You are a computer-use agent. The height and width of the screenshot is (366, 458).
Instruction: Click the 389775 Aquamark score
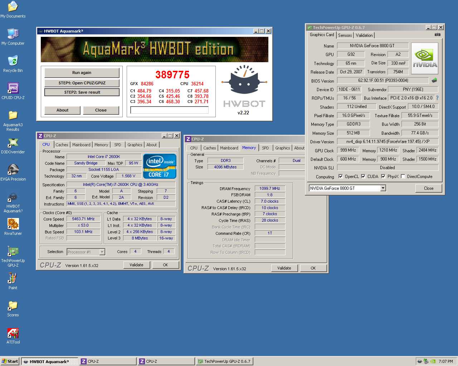pyautogui.click(x=172, y=74)
